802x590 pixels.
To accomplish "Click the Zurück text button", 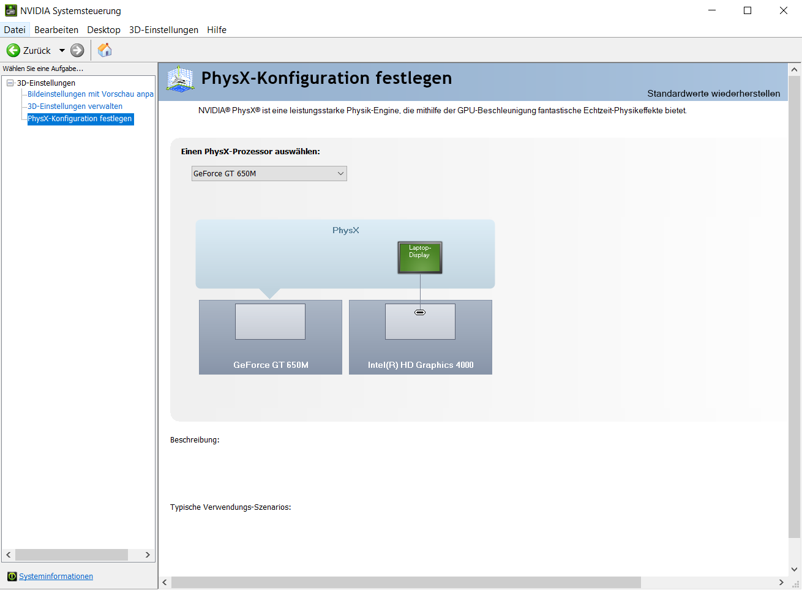I will point(37,50).
